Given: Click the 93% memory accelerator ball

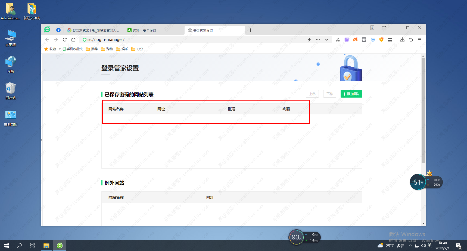Looking at the screenshot, I should coord(296,237).
